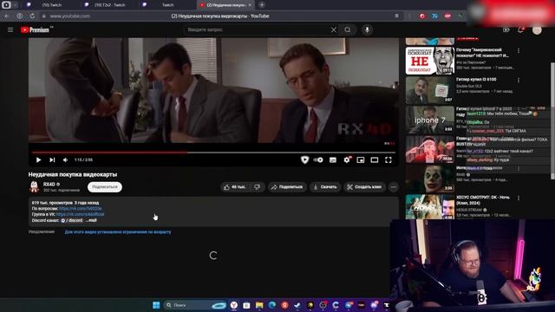Open the По вопросам vk link
The width and height of the screenshot is (555, 312).
[x=81, y=208]
